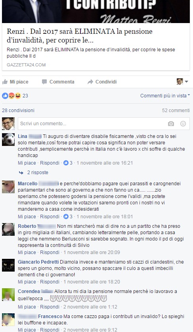193x332 pixels.
Task: Open Giancarlo Pedretti's profile name
Action: click(x=38, y=262)
